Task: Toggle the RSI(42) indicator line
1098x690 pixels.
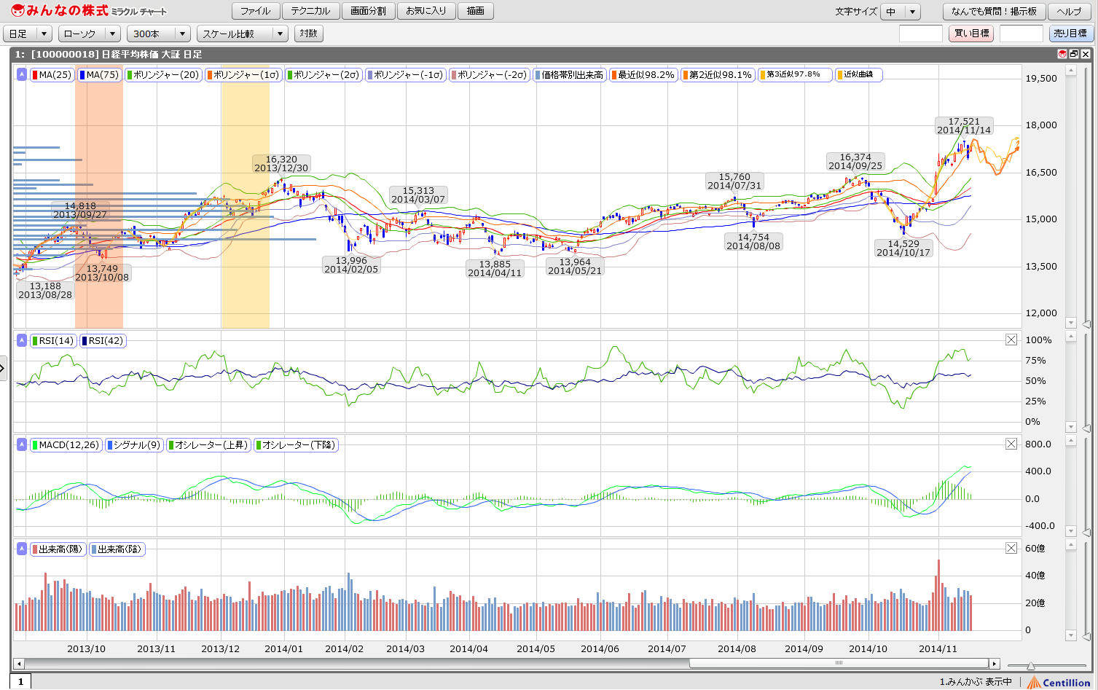Action: pyautogui.click(x=103, y=341)
